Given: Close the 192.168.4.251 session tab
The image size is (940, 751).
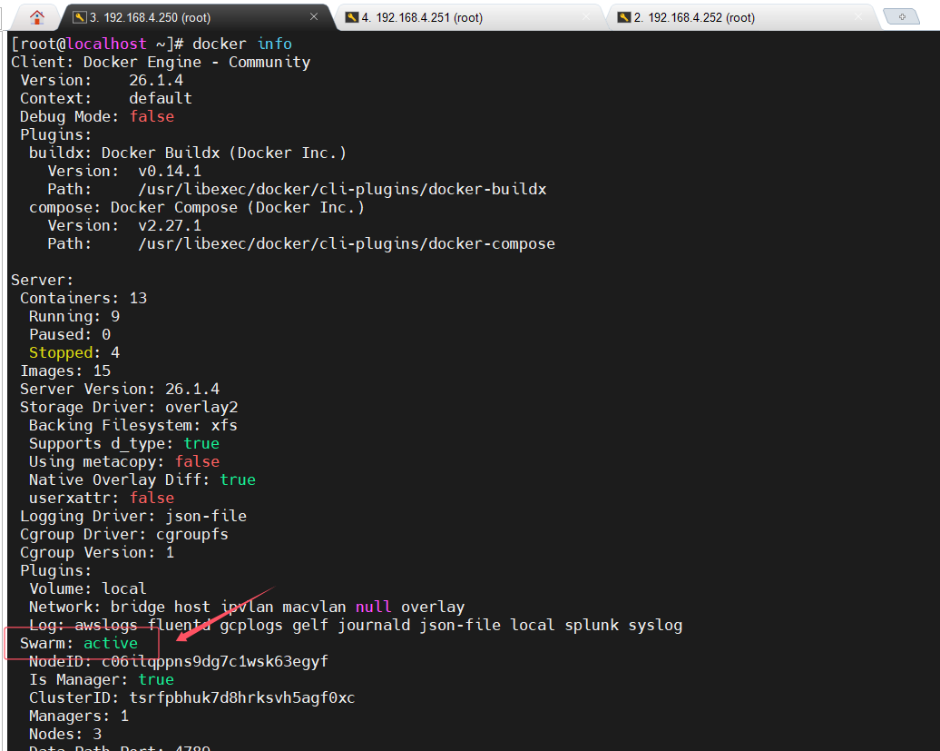Looking at the screenshot, I should click(587, 17).
